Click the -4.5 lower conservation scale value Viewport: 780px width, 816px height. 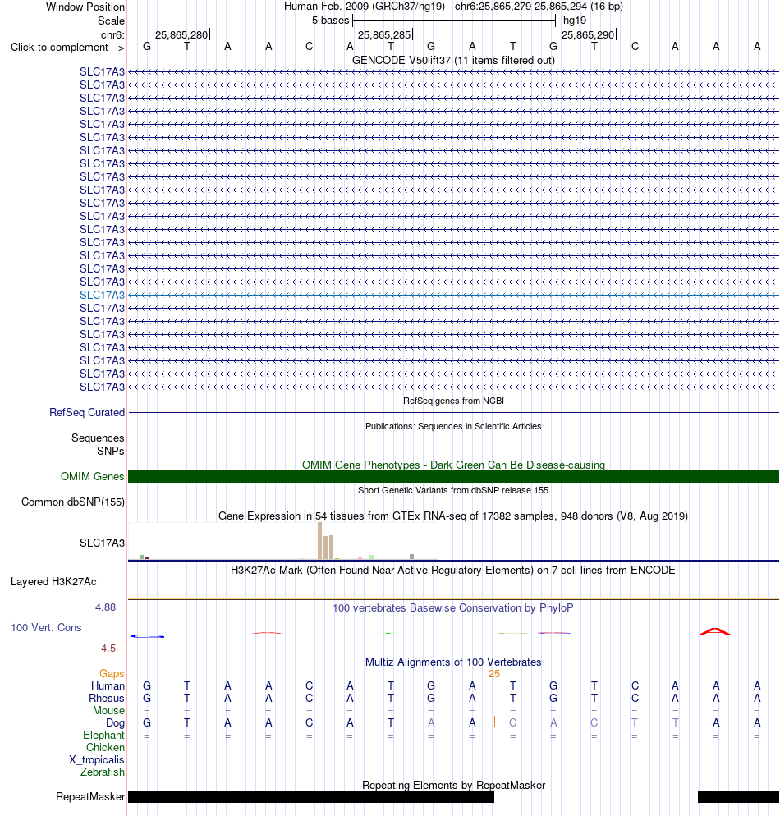click(x=107, y=649)
